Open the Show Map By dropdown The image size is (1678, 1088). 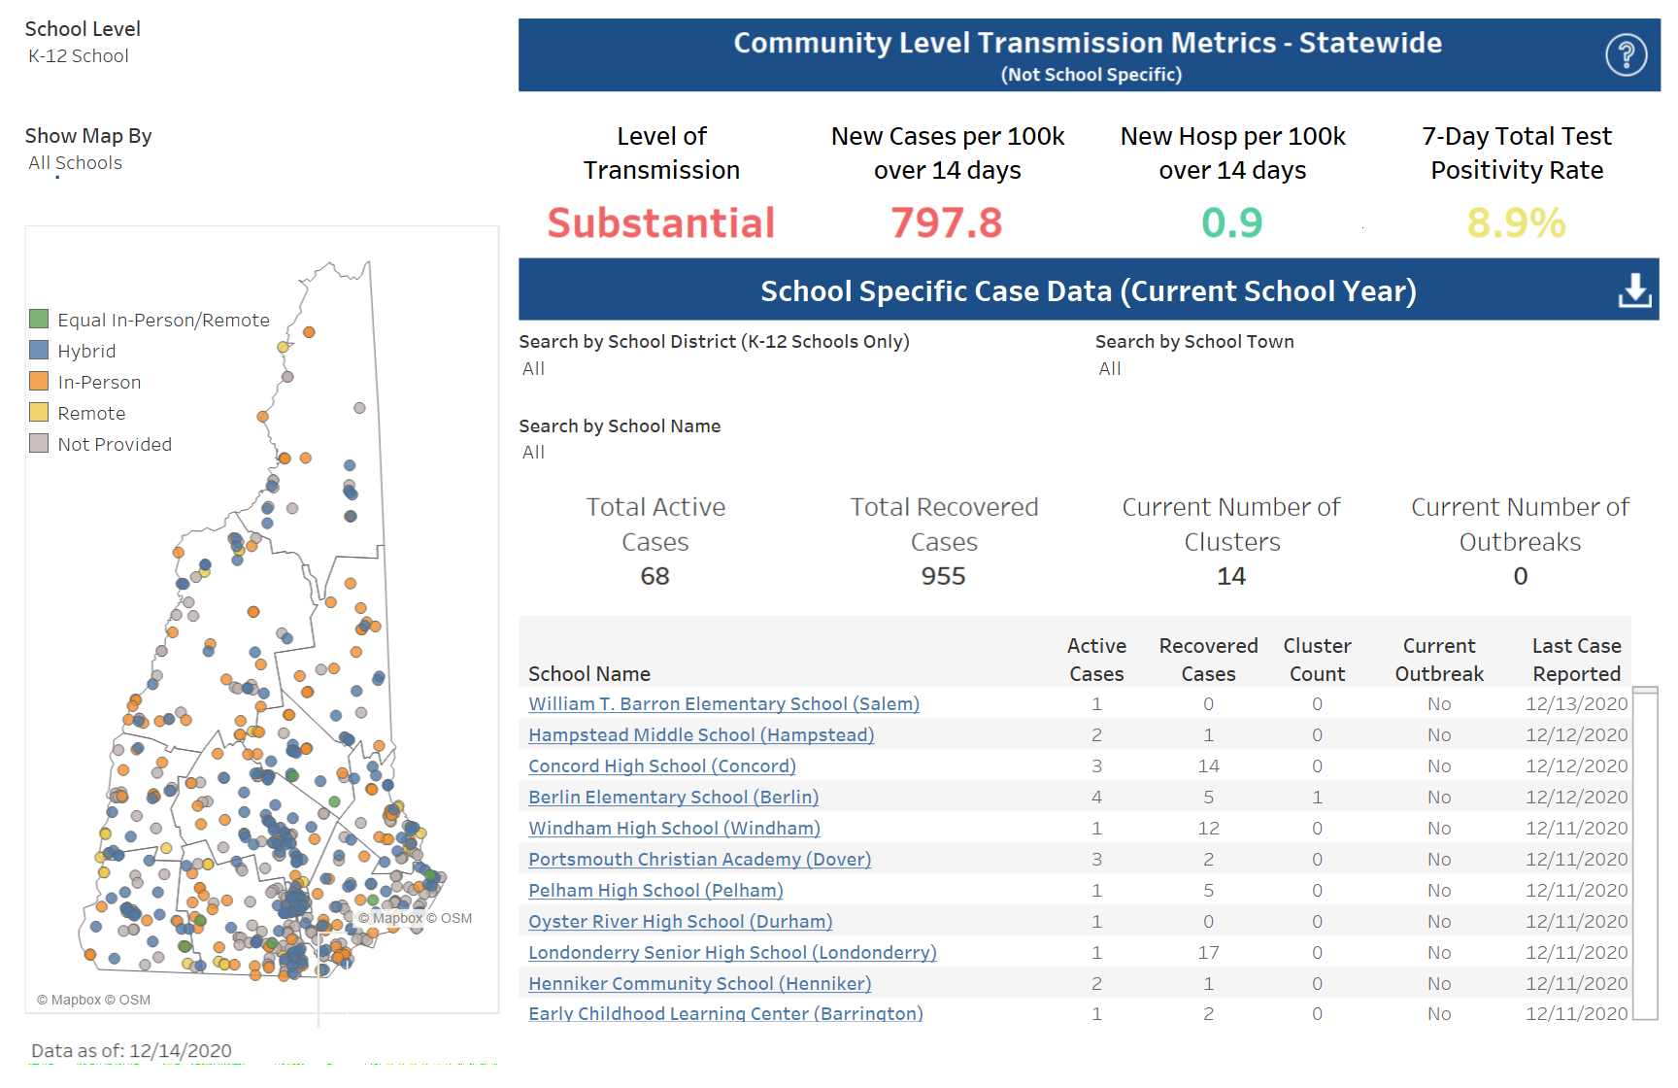[x=76, y=163]
